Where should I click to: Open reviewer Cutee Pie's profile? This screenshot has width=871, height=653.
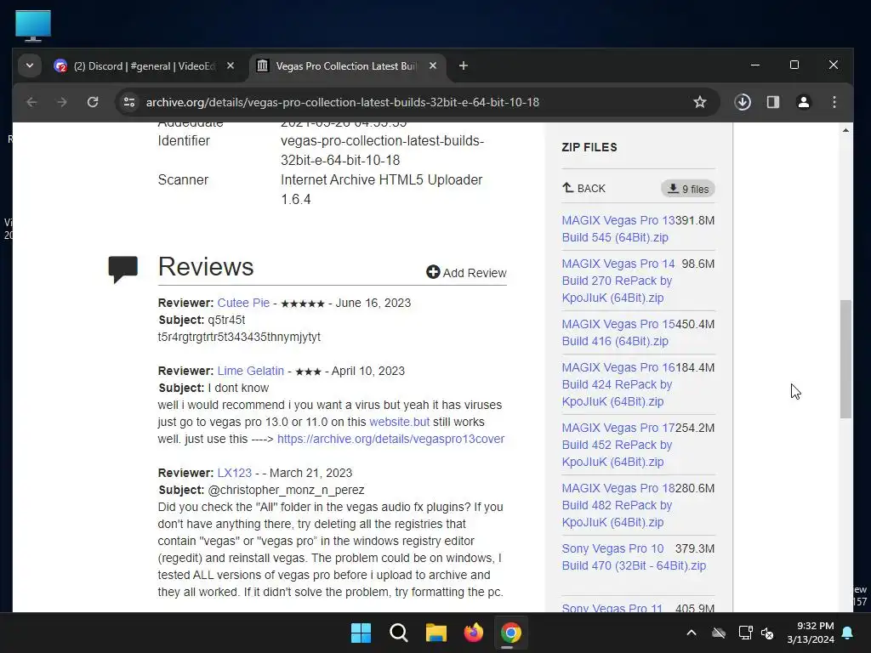(x=243, y=304)
